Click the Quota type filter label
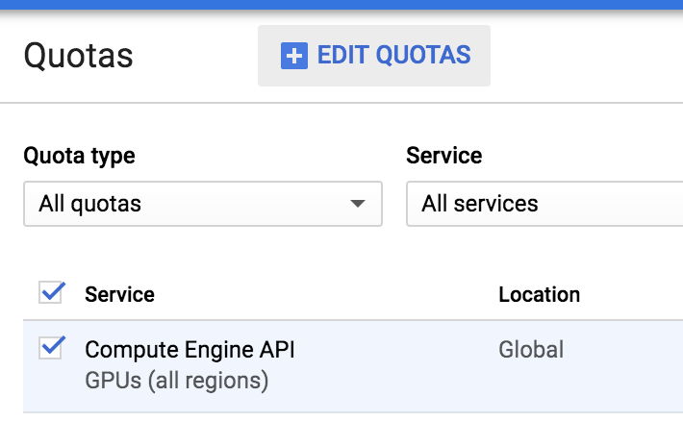Screen dimensions: 683x446 click(x=79, y=156)
